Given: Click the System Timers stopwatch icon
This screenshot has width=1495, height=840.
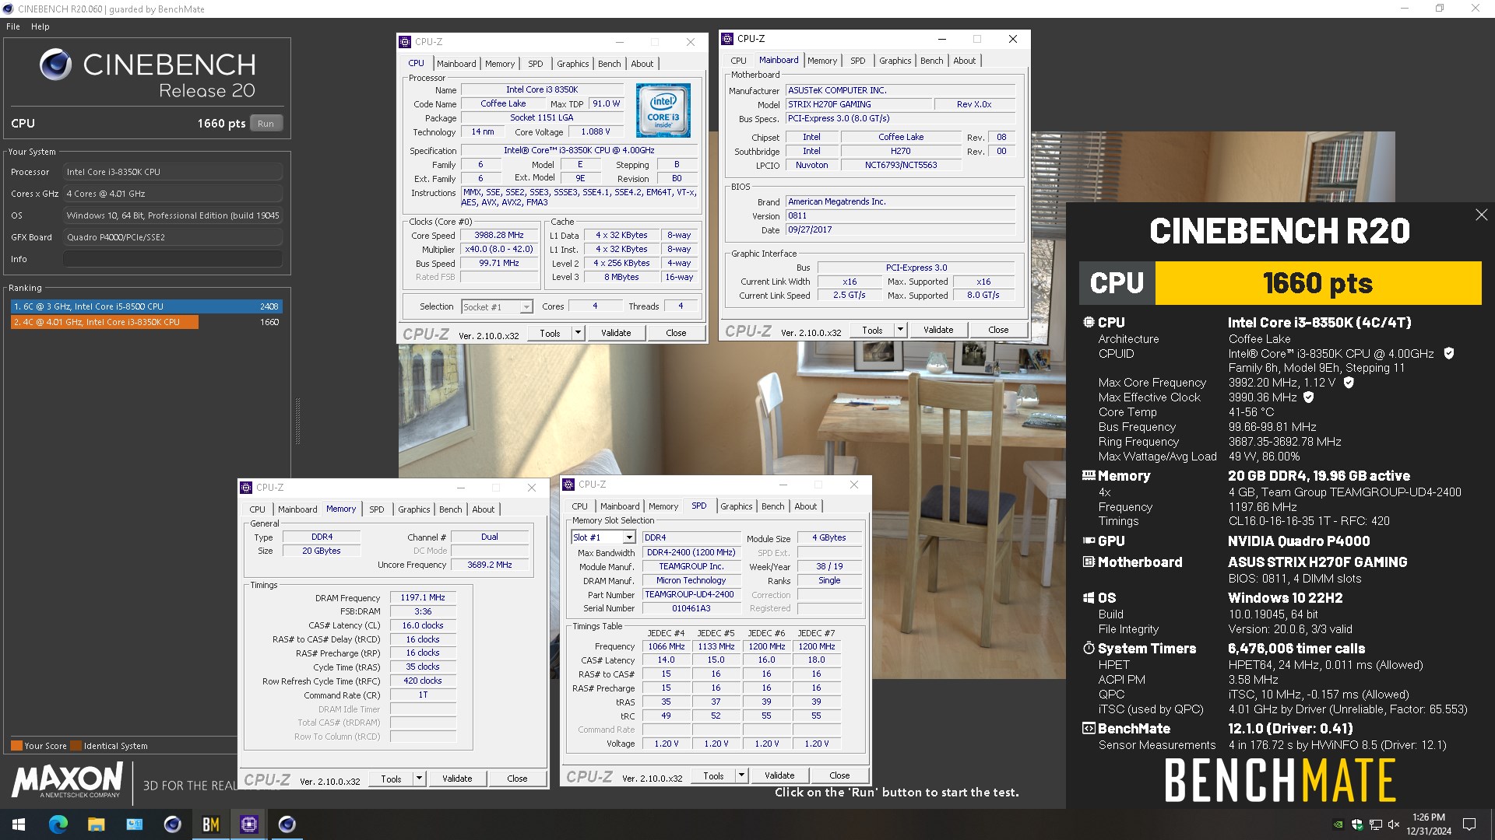Looking at the screenshot, I should point(1089,648).
